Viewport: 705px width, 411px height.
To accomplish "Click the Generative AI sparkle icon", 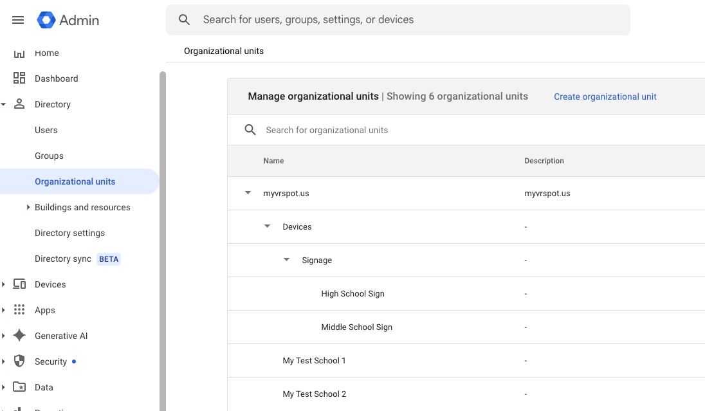I will click(x=19, y=336).
